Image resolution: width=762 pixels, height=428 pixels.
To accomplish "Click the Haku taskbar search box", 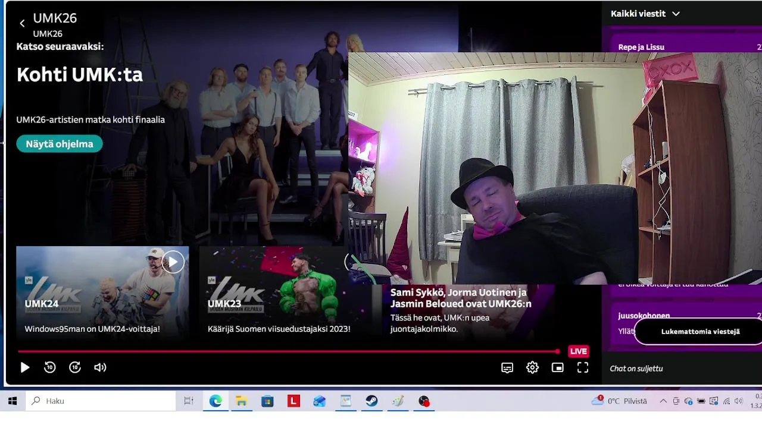I will [x=101, y=401].
